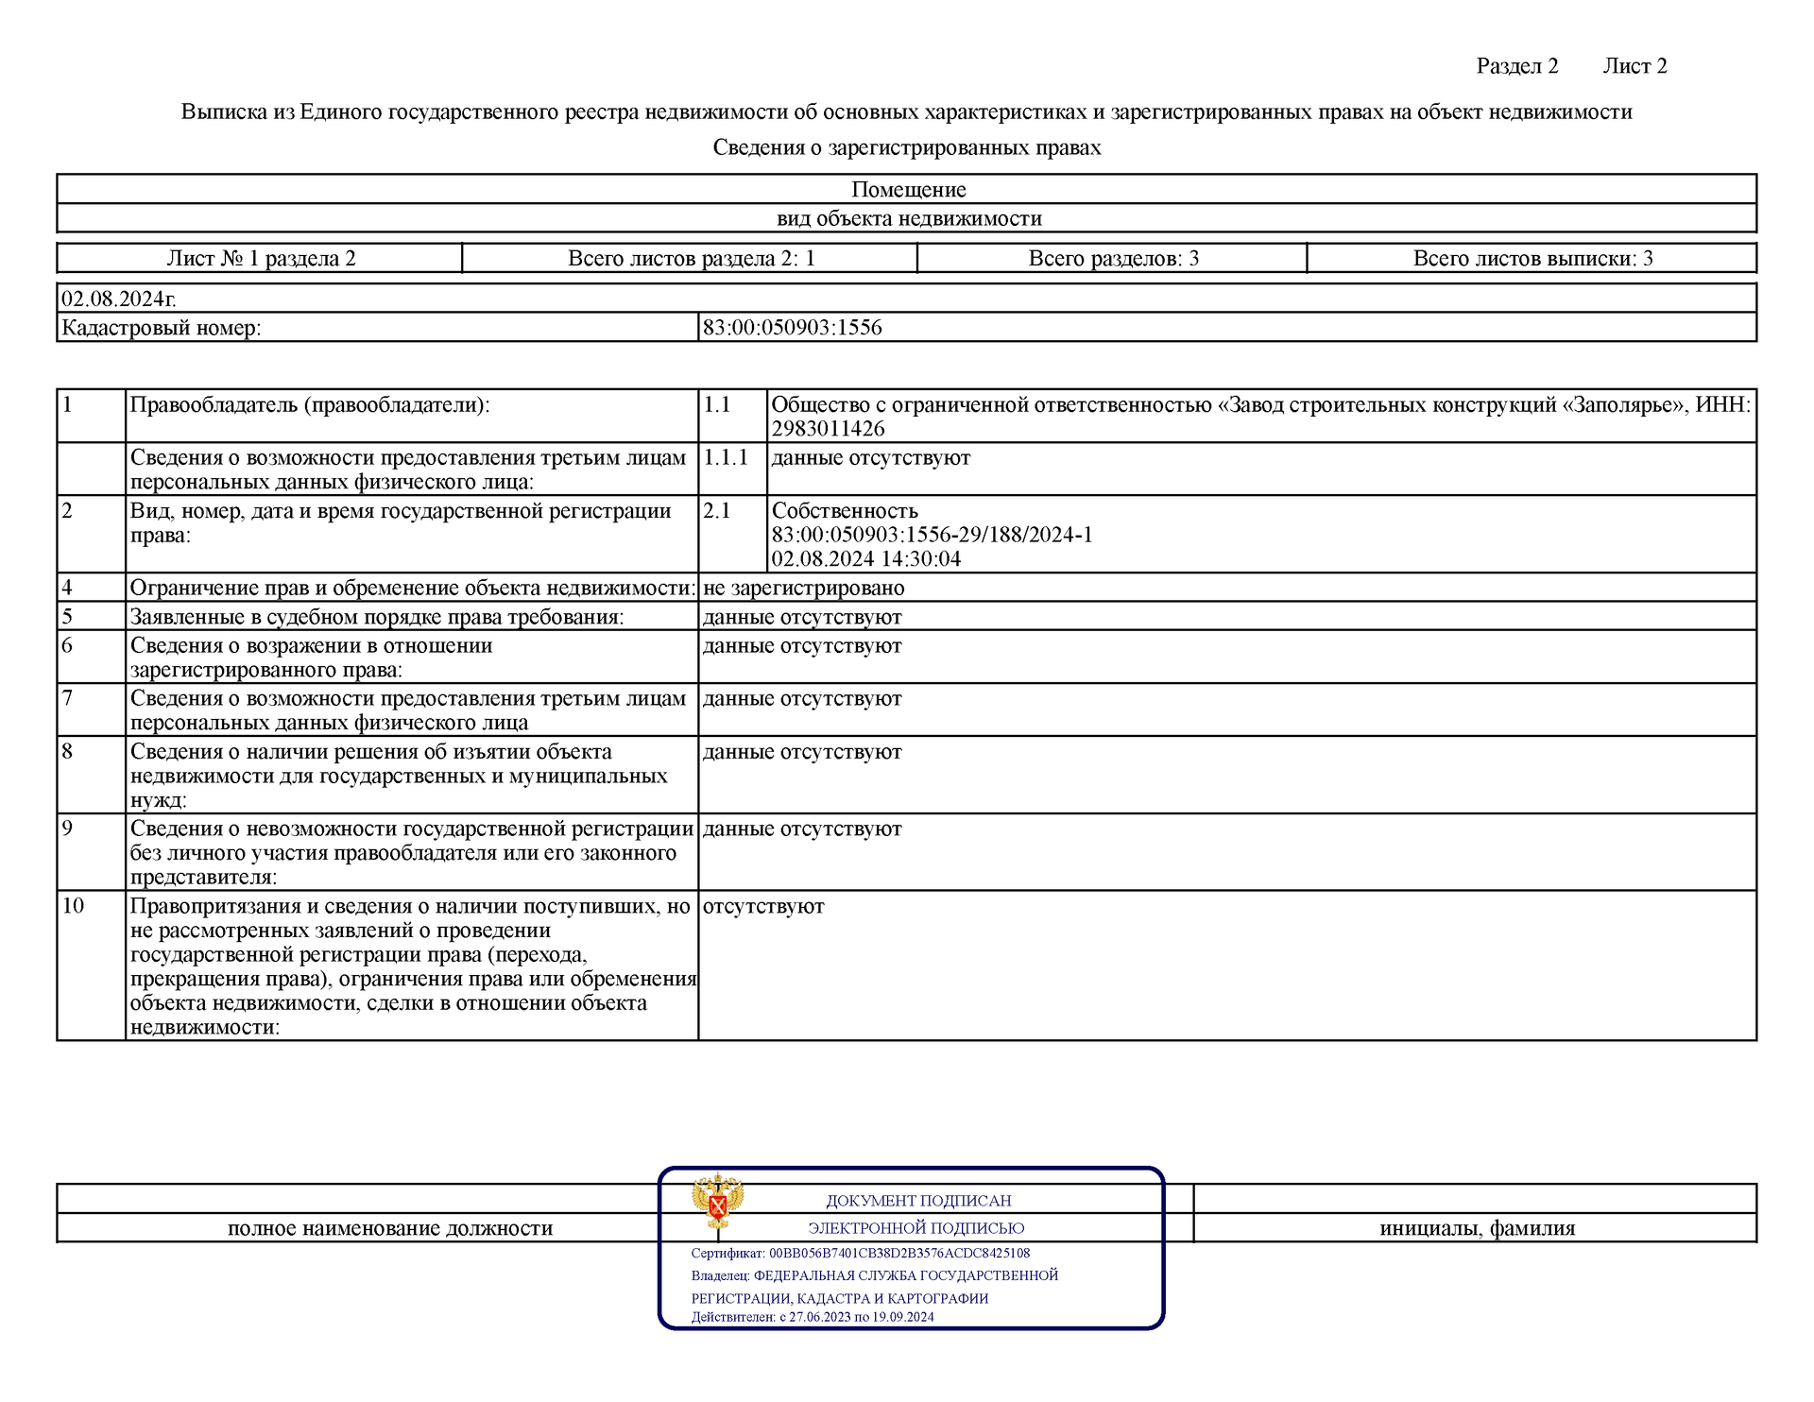Screen dimensions: 1814x1402
Task: Click the INN number 2983011426
Action: [x=828, y=429]
